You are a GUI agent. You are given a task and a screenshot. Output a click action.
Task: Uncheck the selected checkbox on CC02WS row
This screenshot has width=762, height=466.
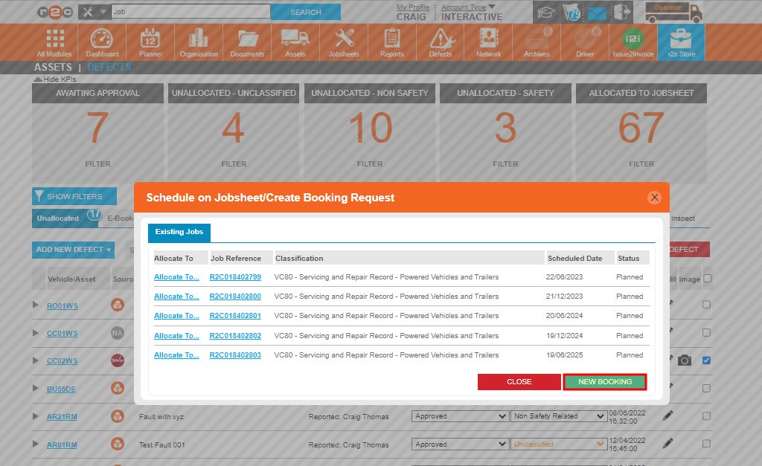click(x=705, y=360)
